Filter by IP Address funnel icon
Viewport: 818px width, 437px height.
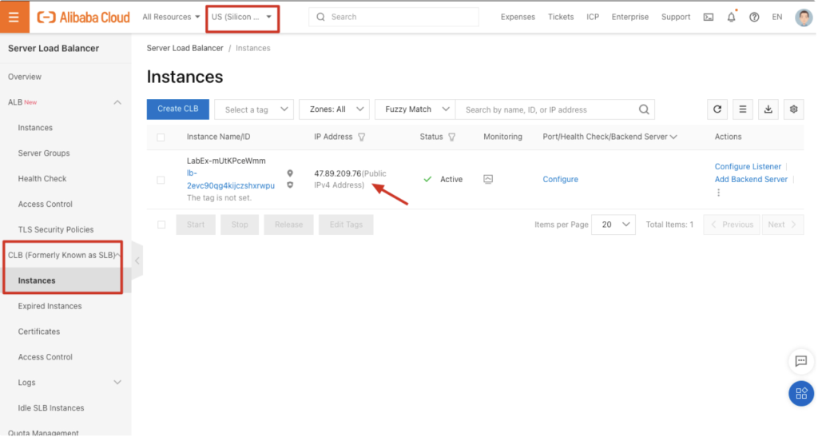[x=362, y=137]
